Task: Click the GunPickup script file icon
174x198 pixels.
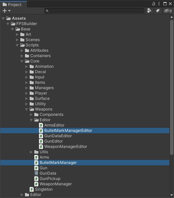Action: point(36,179)
